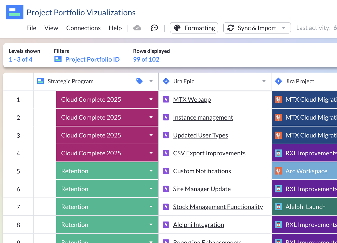Open row 3 Cloud Complete 2025 dropdown
This screenshot has width=337, height=243.
(x=151, y=135)
